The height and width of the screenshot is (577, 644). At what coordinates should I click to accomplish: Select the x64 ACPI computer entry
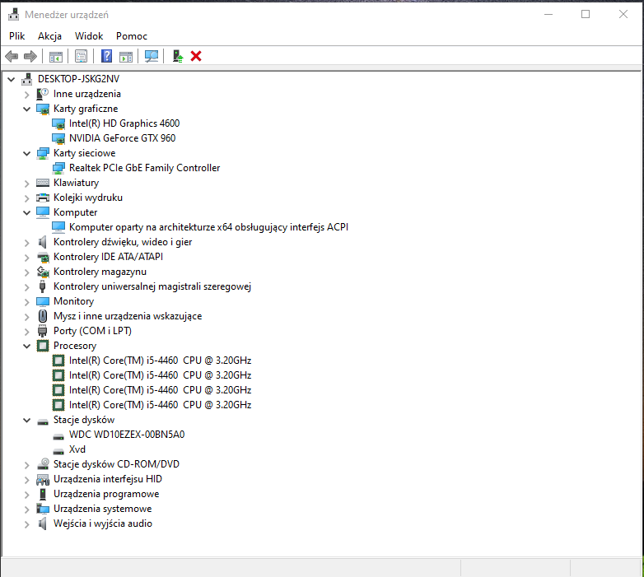[x=208, y=227]
